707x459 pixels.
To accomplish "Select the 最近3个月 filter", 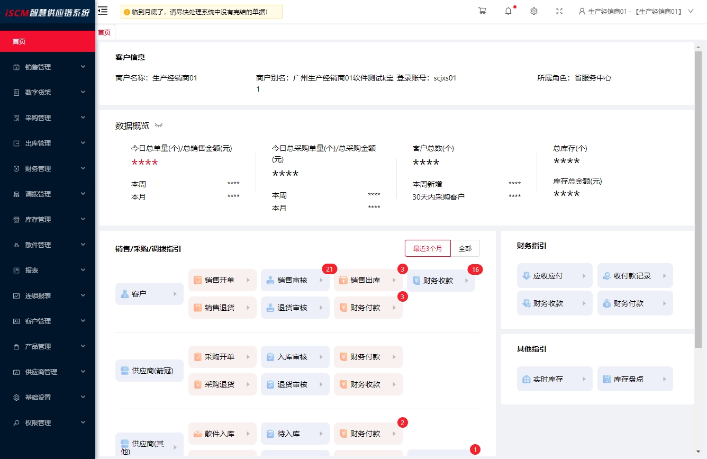I will [428, 248].
